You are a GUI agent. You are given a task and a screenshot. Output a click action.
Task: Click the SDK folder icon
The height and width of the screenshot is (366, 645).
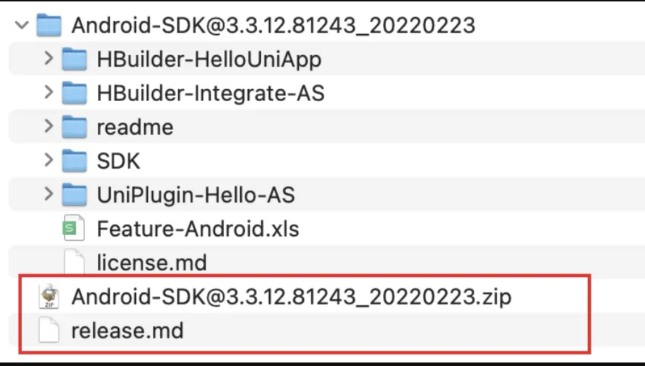coord(74,161)
